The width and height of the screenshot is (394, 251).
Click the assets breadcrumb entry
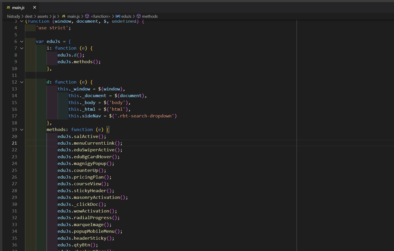click(42, 16)
